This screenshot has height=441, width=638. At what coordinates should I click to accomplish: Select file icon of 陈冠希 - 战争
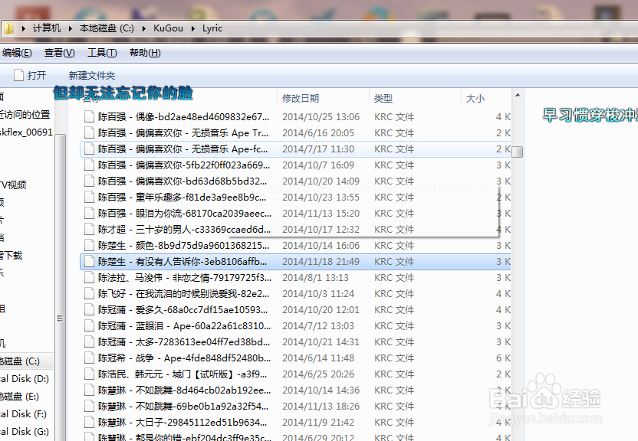pos(89,358)
